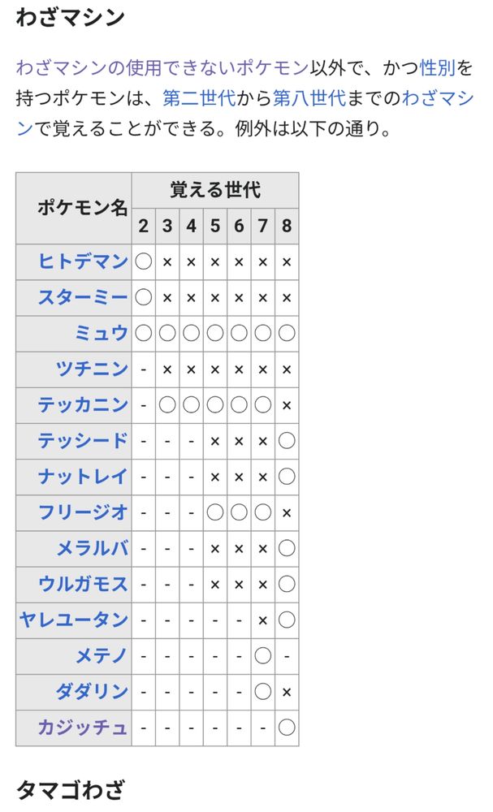
Task: Click the ヒトデマン Pokémon link
Action: (83, 261)
